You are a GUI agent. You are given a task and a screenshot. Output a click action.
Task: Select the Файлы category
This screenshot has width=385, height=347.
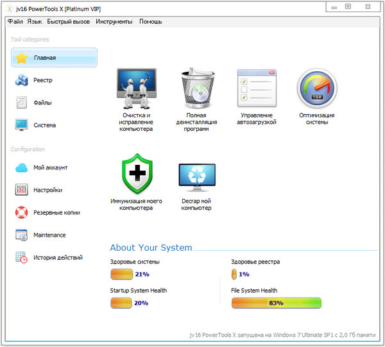tap(42, 103)
